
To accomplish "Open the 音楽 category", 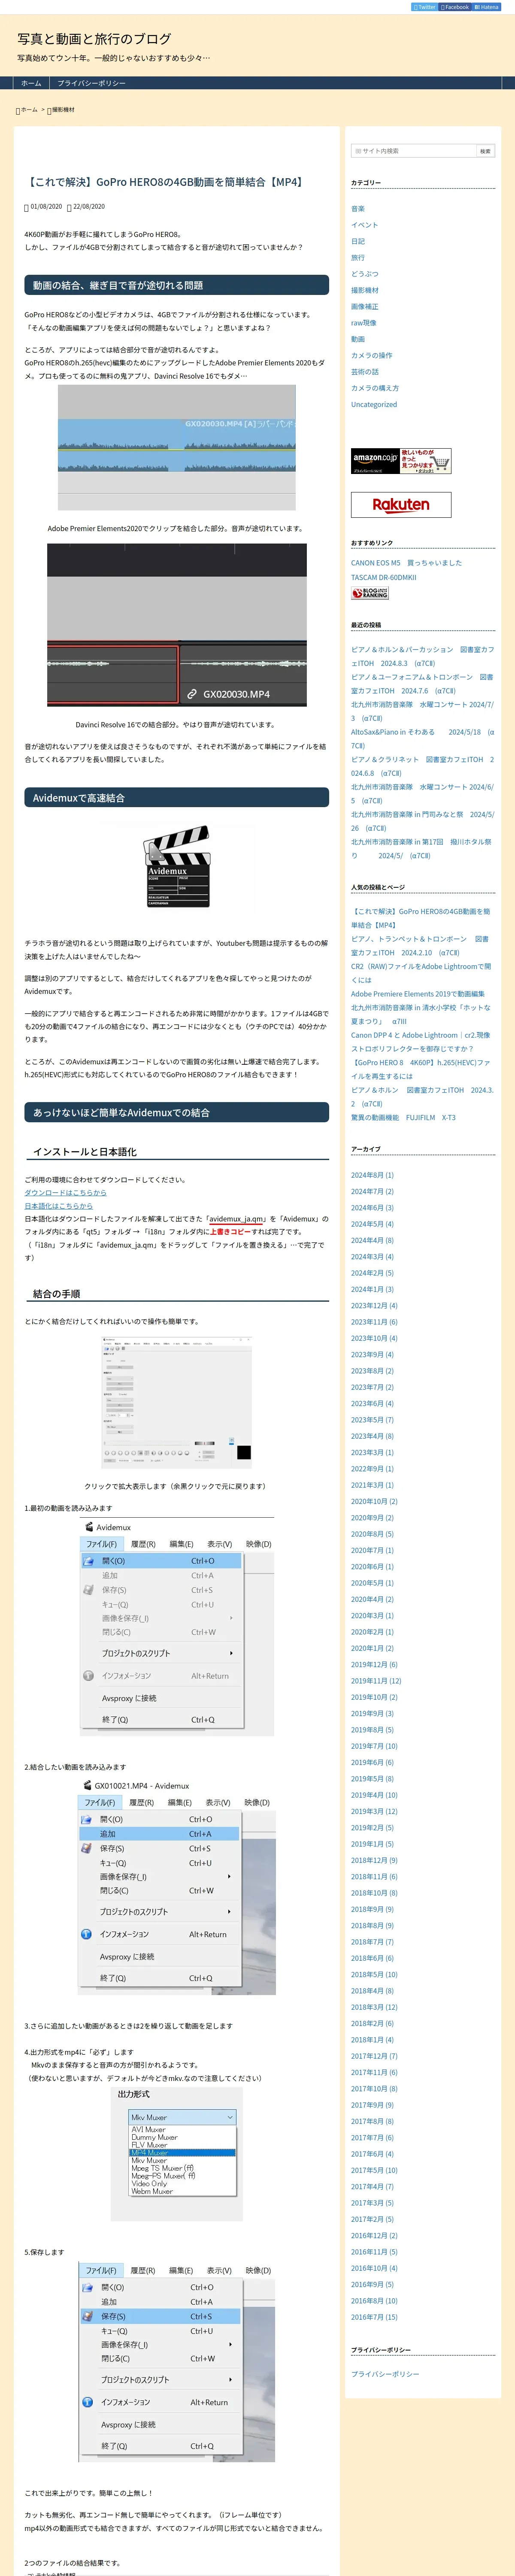I will click(x=358, y=209).
